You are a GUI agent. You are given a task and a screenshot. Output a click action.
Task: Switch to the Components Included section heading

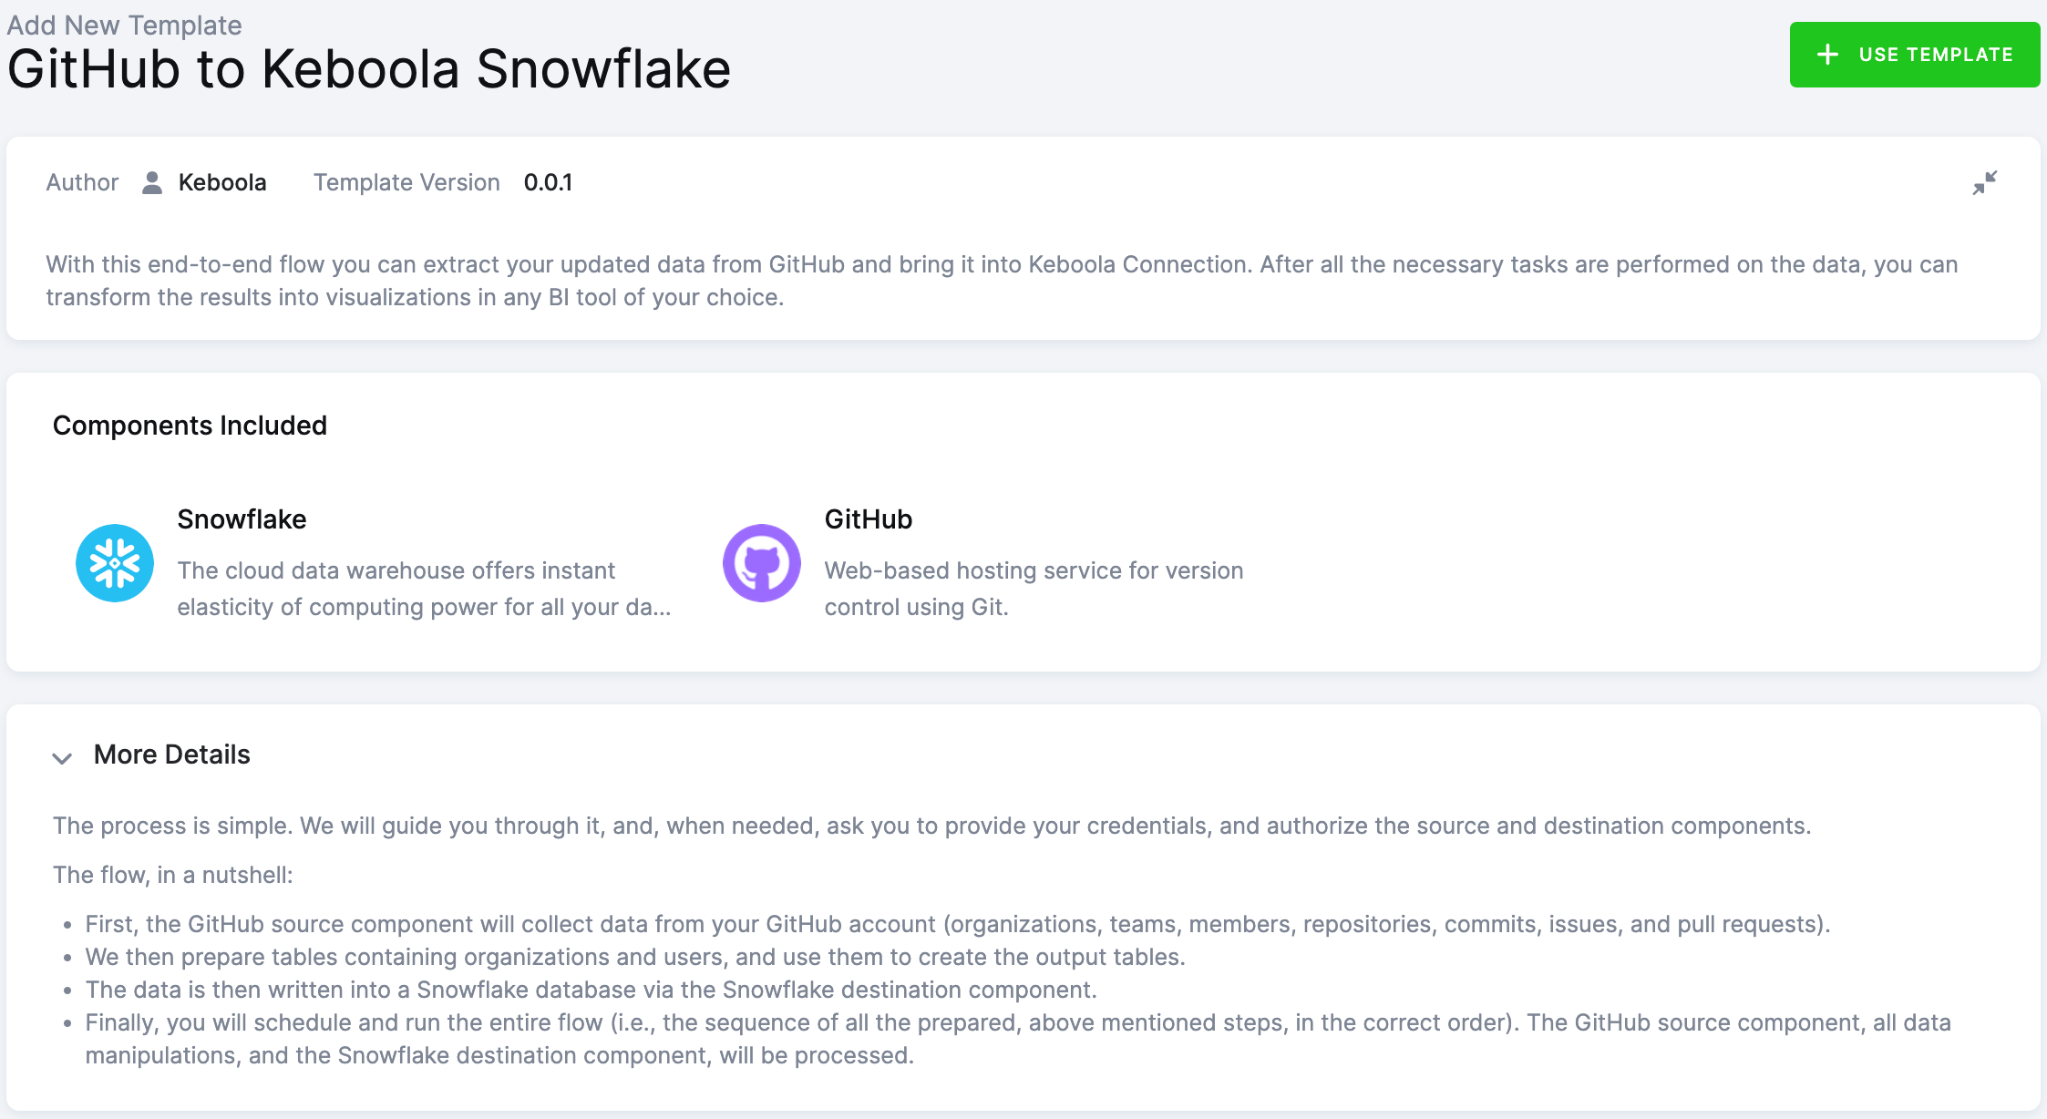(x=190, y=425)
